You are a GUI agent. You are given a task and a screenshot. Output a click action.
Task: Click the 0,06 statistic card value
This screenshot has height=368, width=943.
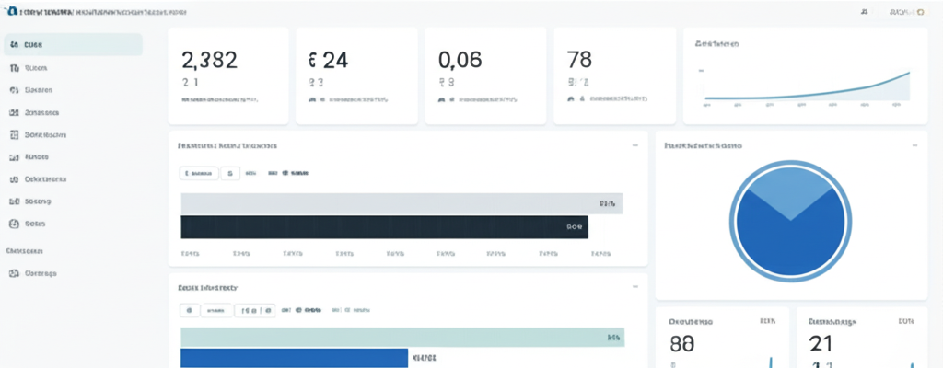460,60
